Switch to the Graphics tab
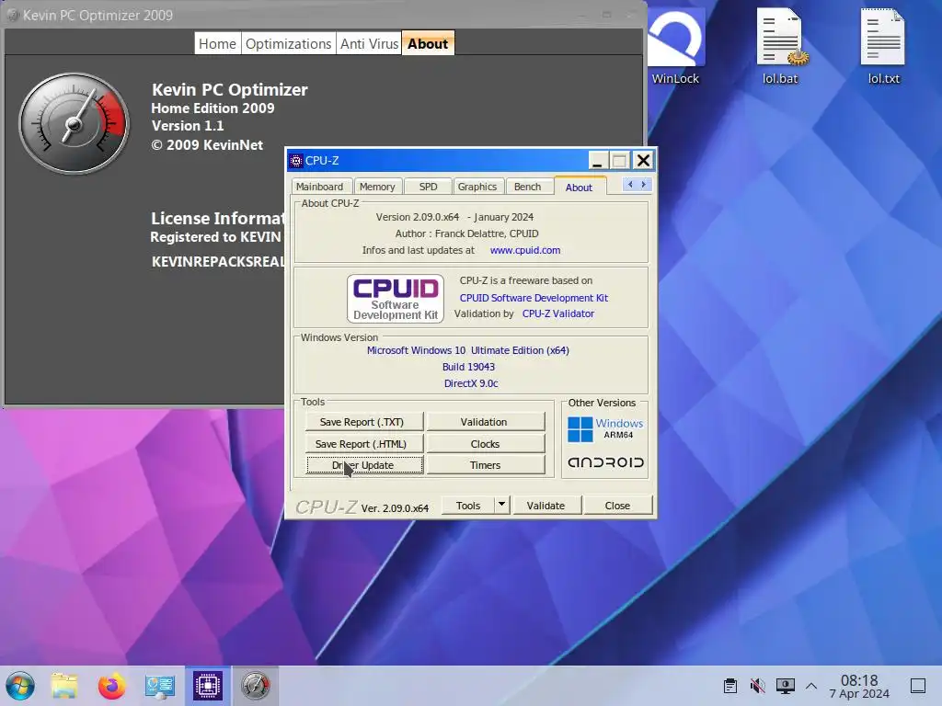 coord(477,187)
